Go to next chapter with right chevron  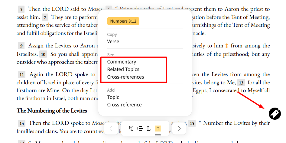(179, 128)
